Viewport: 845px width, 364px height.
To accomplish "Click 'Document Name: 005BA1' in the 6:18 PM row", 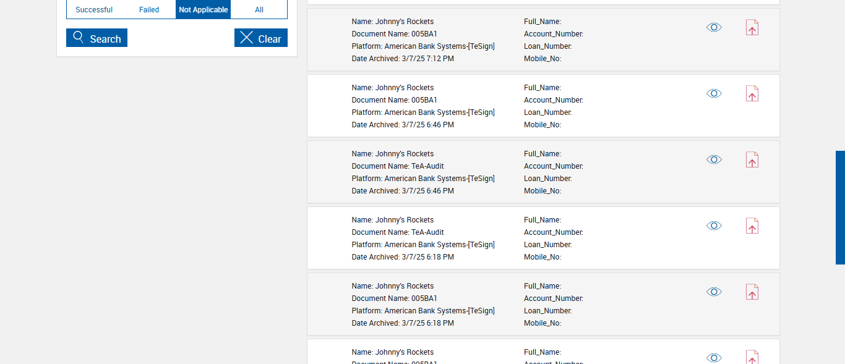I will tap(395, 298).
